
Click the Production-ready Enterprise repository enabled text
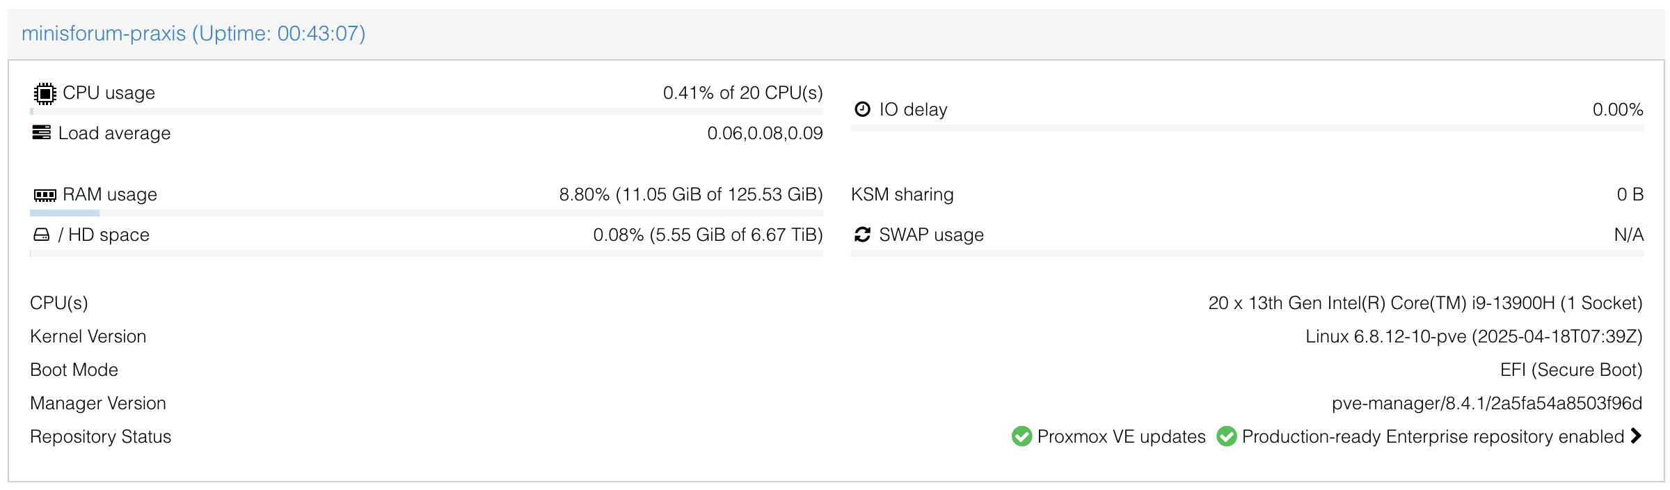pyautogui.click(x=1433, y=436)
